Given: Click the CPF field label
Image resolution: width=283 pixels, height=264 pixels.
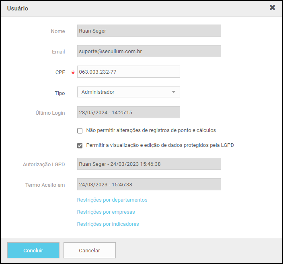Looking at the screenshot, I should point(60,72).
